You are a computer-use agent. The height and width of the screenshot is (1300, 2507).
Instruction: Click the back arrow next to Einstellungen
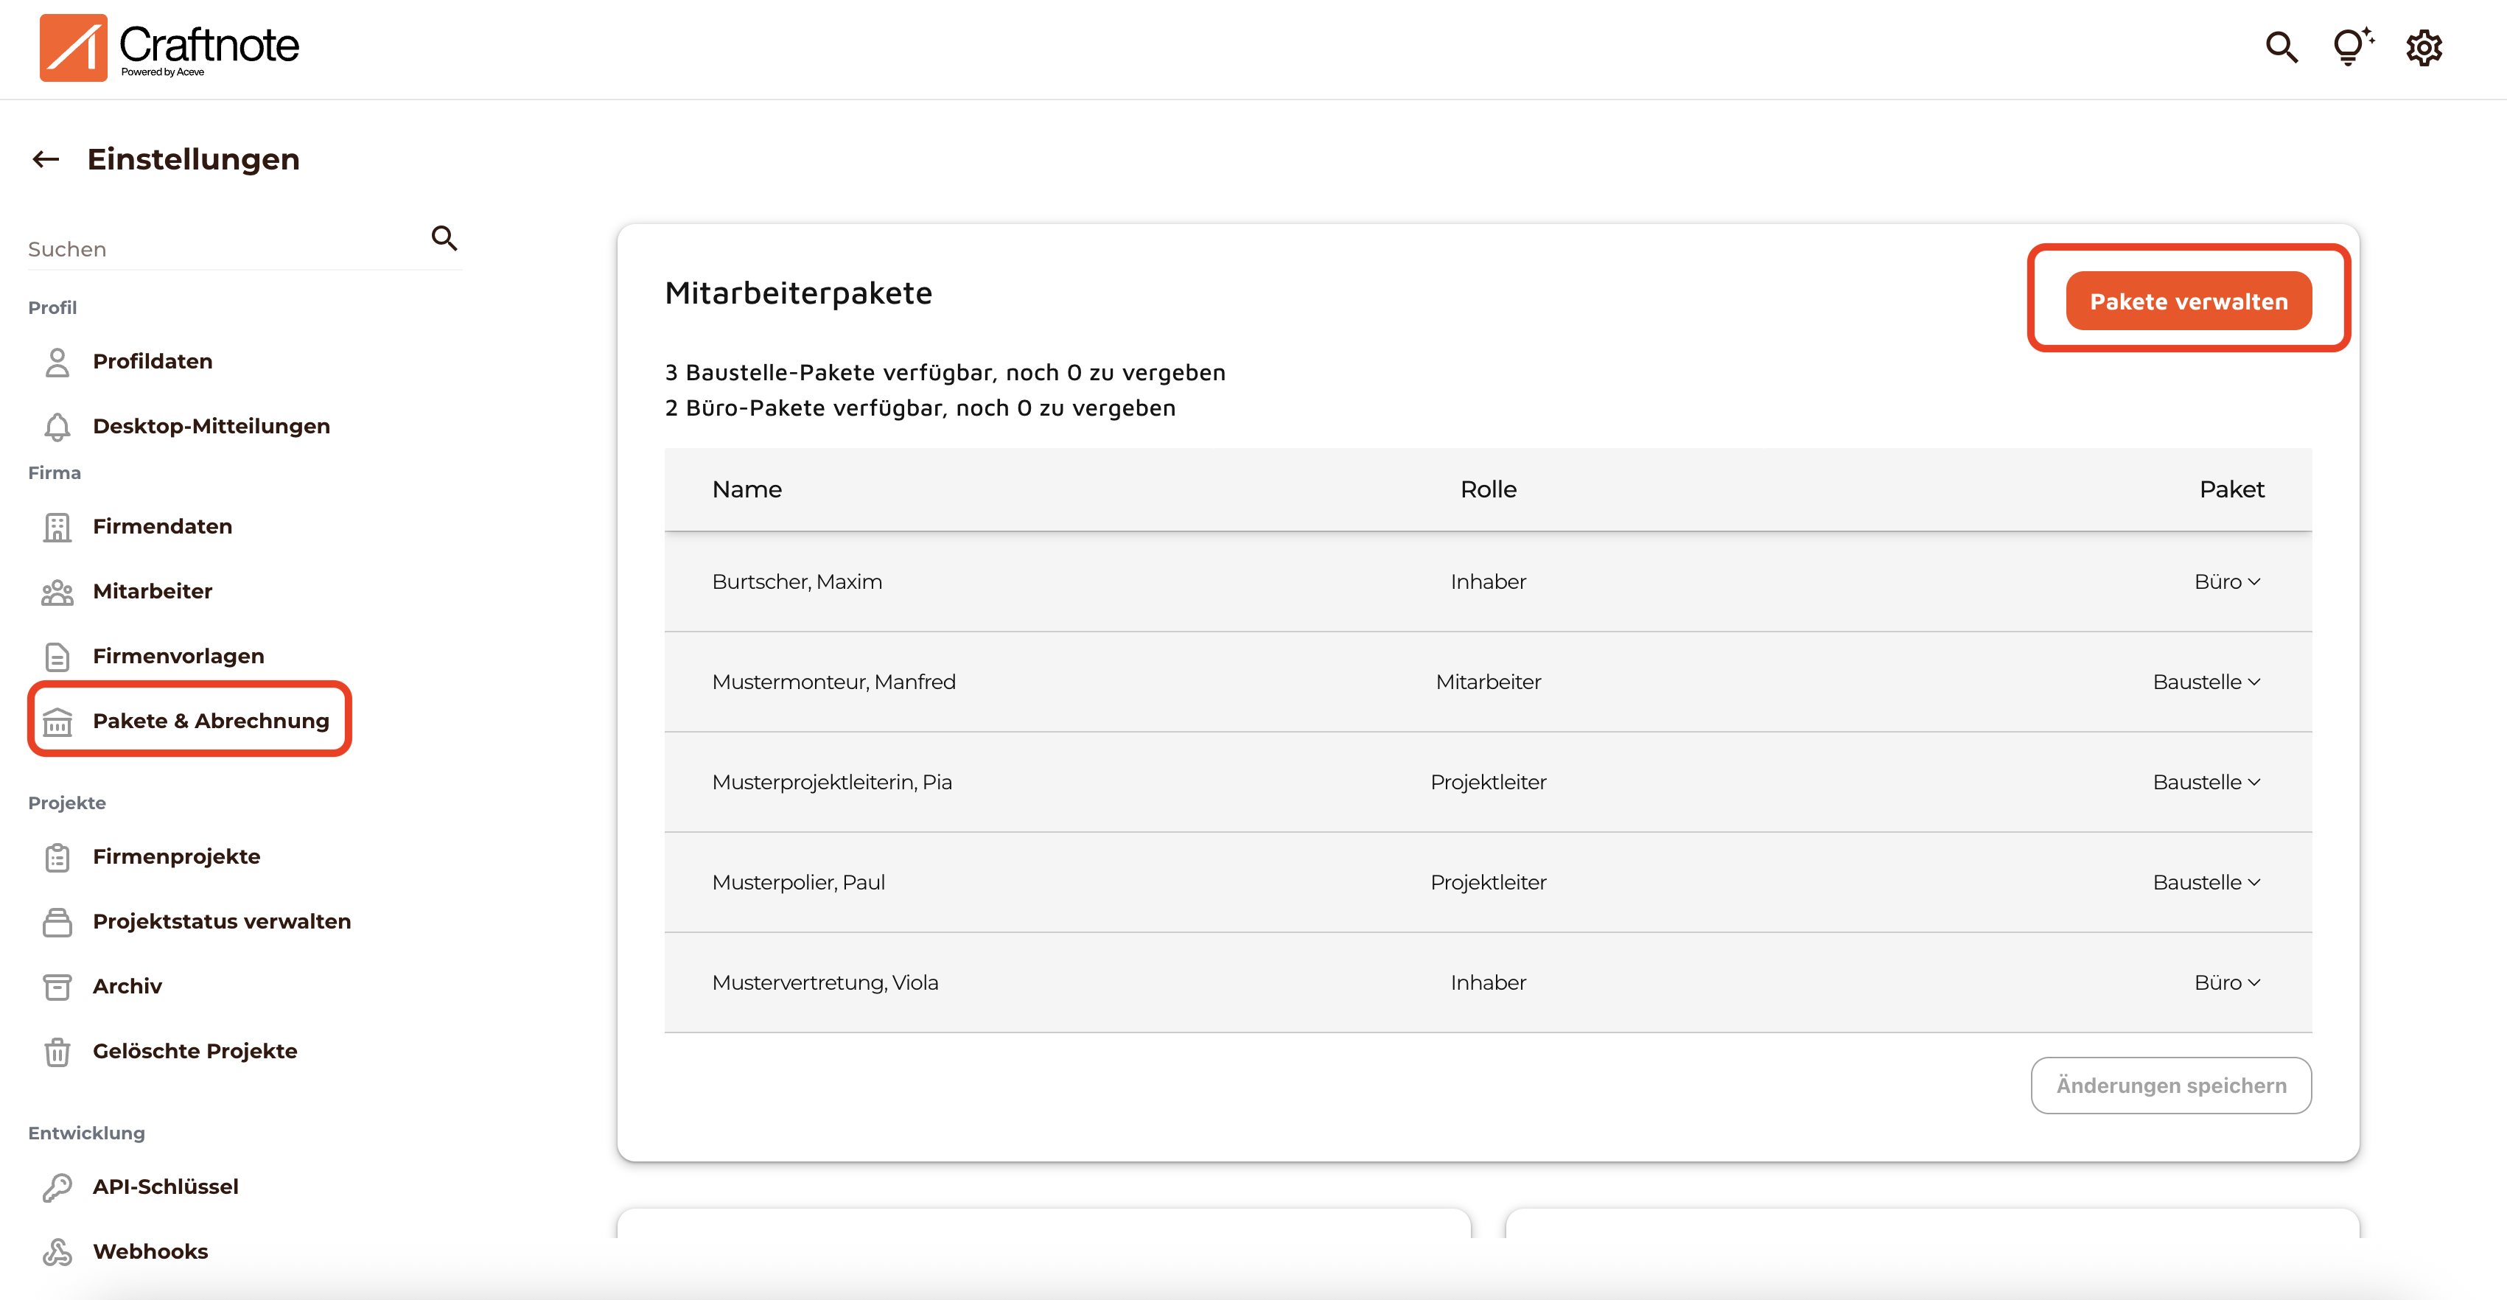tap(46, 160)
